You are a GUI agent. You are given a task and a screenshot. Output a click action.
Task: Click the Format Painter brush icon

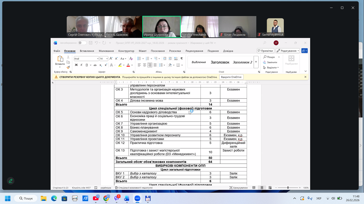coord(68,67)
